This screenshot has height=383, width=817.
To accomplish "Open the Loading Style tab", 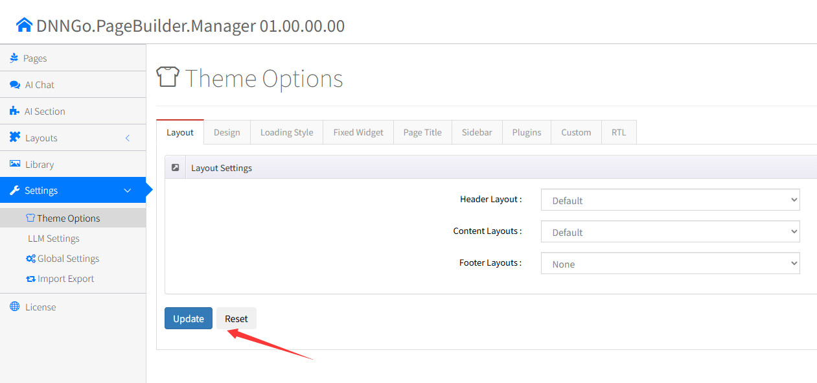I will pos(286,132).
